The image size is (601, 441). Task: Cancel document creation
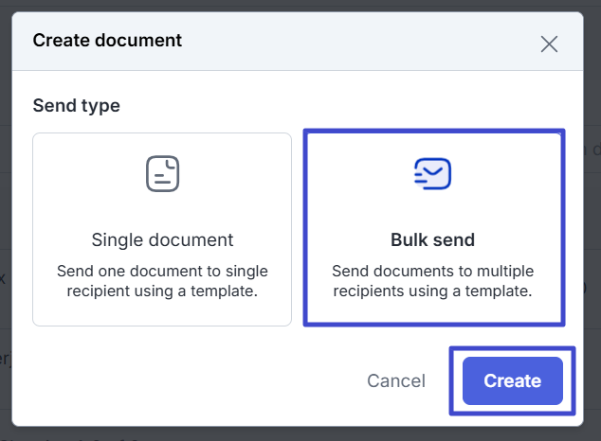point(396,381)
